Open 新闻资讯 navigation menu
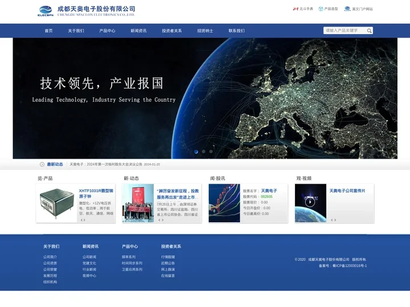The image size is (410, 307). pyautogui.click(x=138, y=31)
